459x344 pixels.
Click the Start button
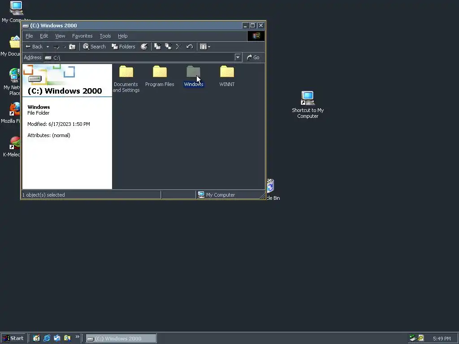coord(13,339)
